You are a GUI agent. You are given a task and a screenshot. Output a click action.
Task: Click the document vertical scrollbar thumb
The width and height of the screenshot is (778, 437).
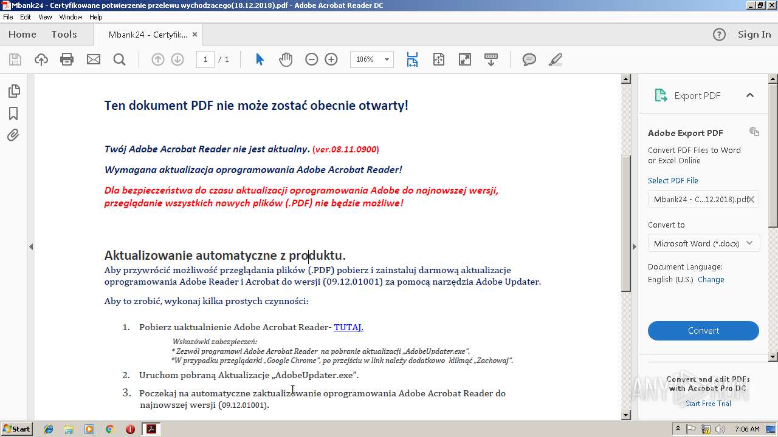626,223
